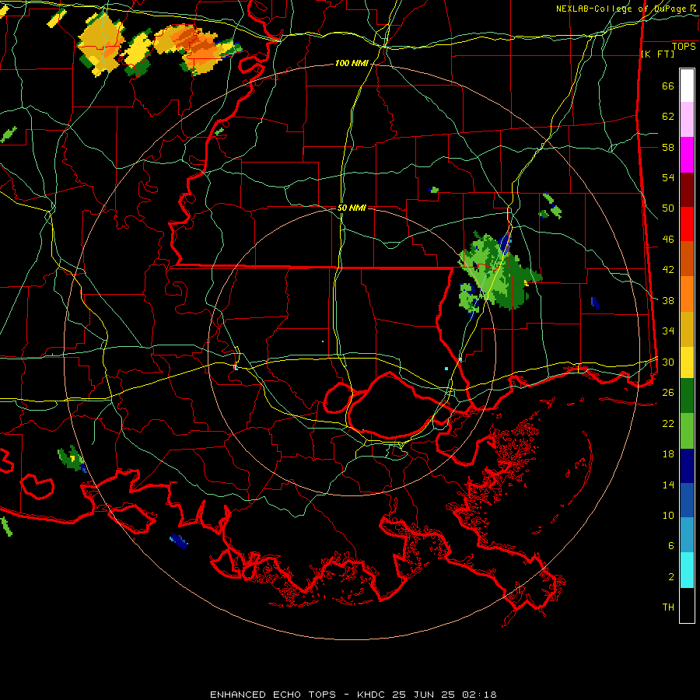Click legend value "2"

671,577
